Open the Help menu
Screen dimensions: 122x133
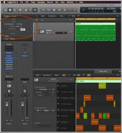click(x=81, y=2)
